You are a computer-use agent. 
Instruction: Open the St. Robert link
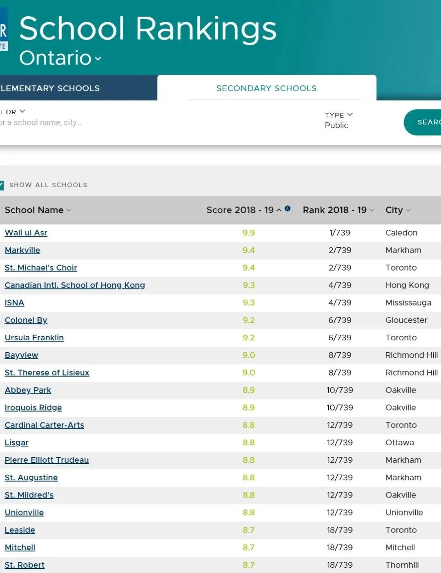24,565
